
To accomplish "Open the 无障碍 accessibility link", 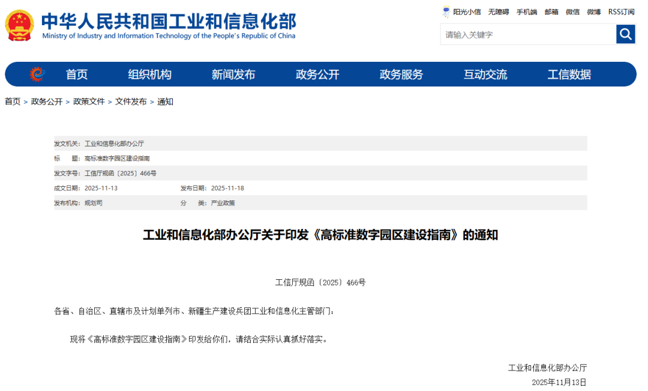I will tap(498, 12).
